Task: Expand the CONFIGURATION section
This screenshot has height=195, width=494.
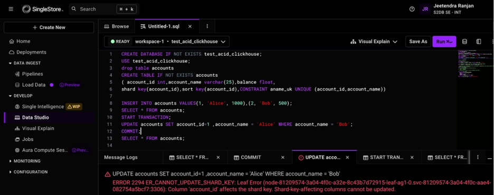Action: (x=28, y=172)
